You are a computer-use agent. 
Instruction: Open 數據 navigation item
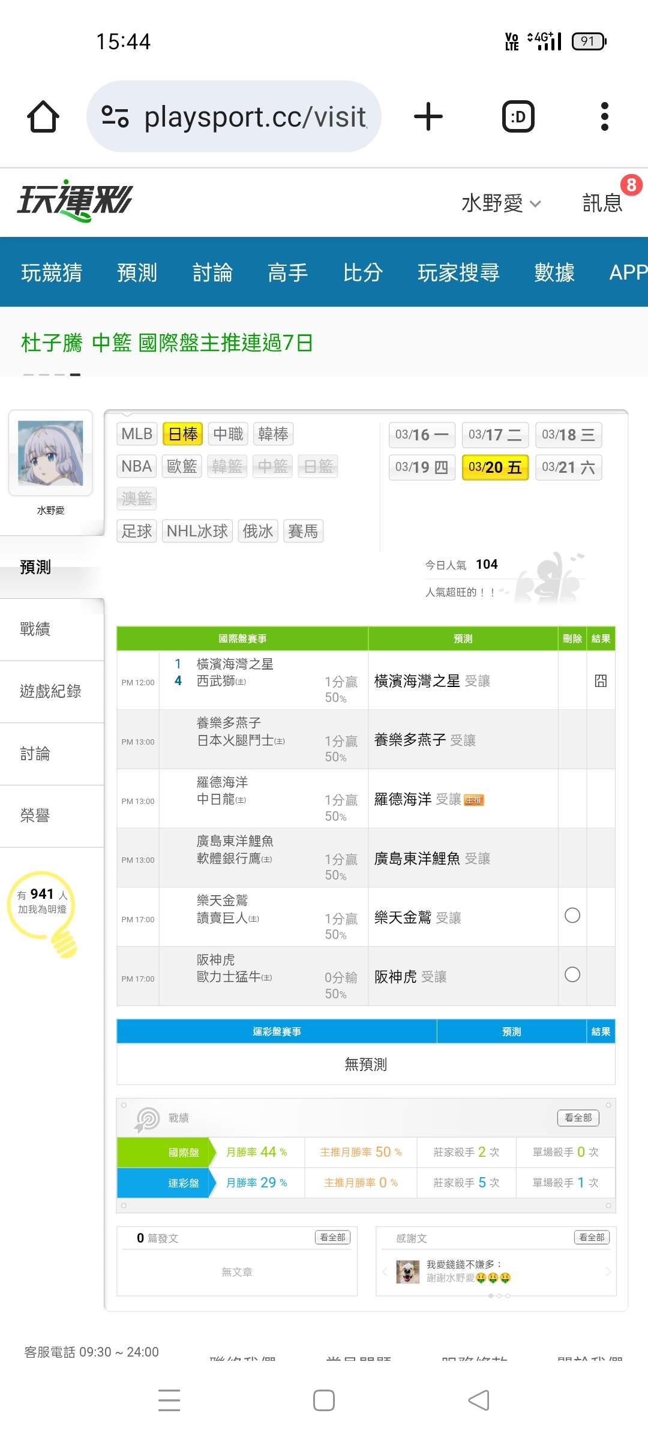(x=554, y=272)
